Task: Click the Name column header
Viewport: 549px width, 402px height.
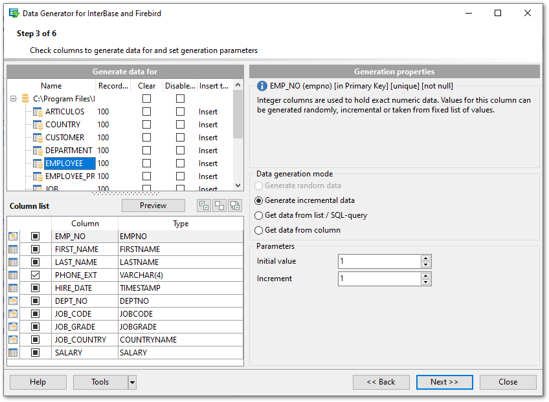Action: tap(51, 86)
